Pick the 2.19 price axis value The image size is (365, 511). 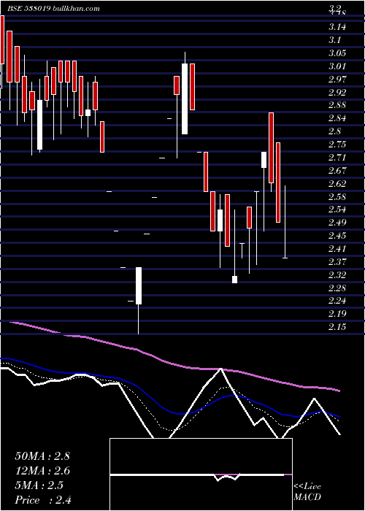click(337, 314)
